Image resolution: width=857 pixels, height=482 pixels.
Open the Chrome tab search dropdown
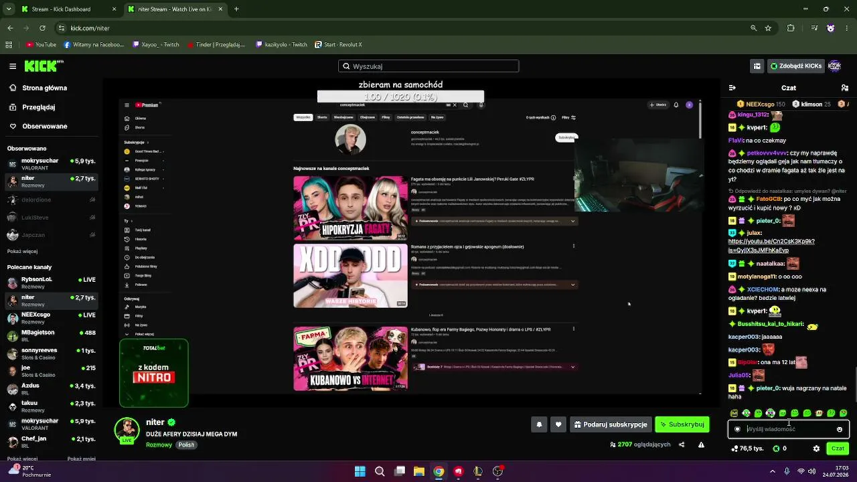pyautogui.click(x=9, y=9)
